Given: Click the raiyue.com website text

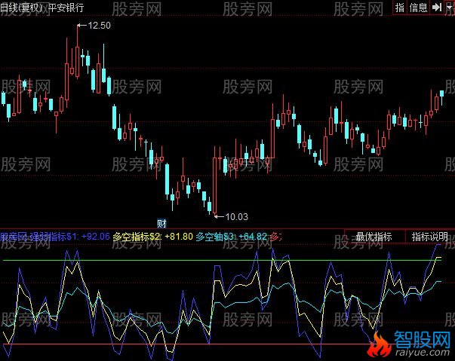Looking at the screenshot, I should coord(423,353).
